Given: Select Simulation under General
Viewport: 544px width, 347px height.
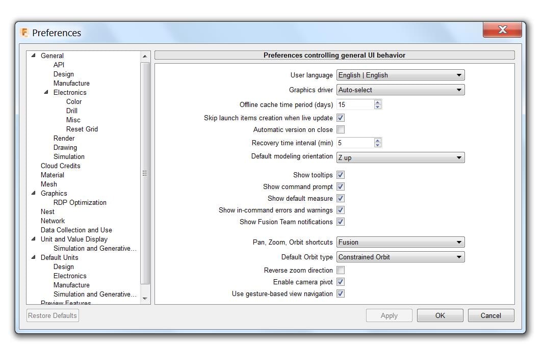Looking at the screenshot, I should click(69, 157).
